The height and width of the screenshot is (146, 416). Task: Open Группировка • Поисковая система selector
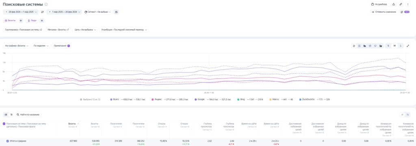coord(24,30)
